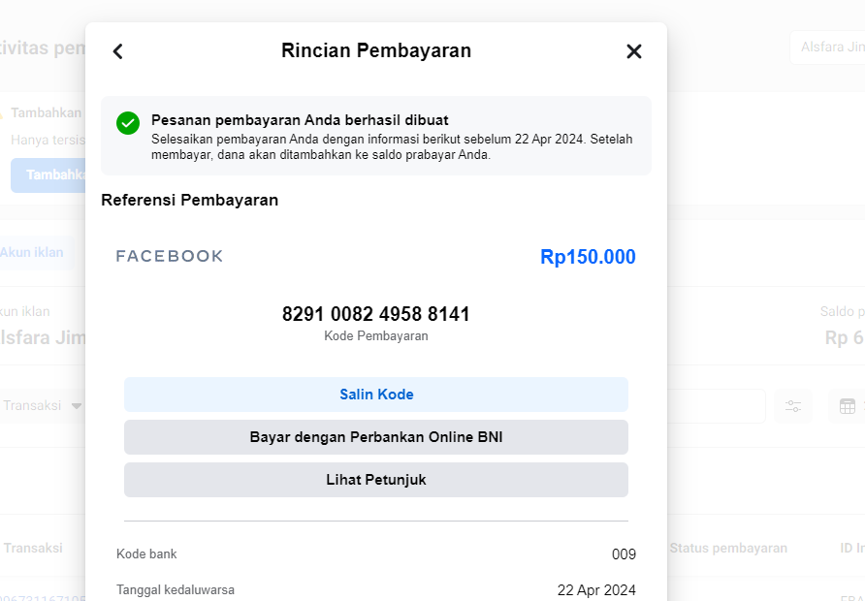Choose Bayar dengan Perbankan Online BNI
865x601 pixels.
pyautogui.click(x=376, y=437)
